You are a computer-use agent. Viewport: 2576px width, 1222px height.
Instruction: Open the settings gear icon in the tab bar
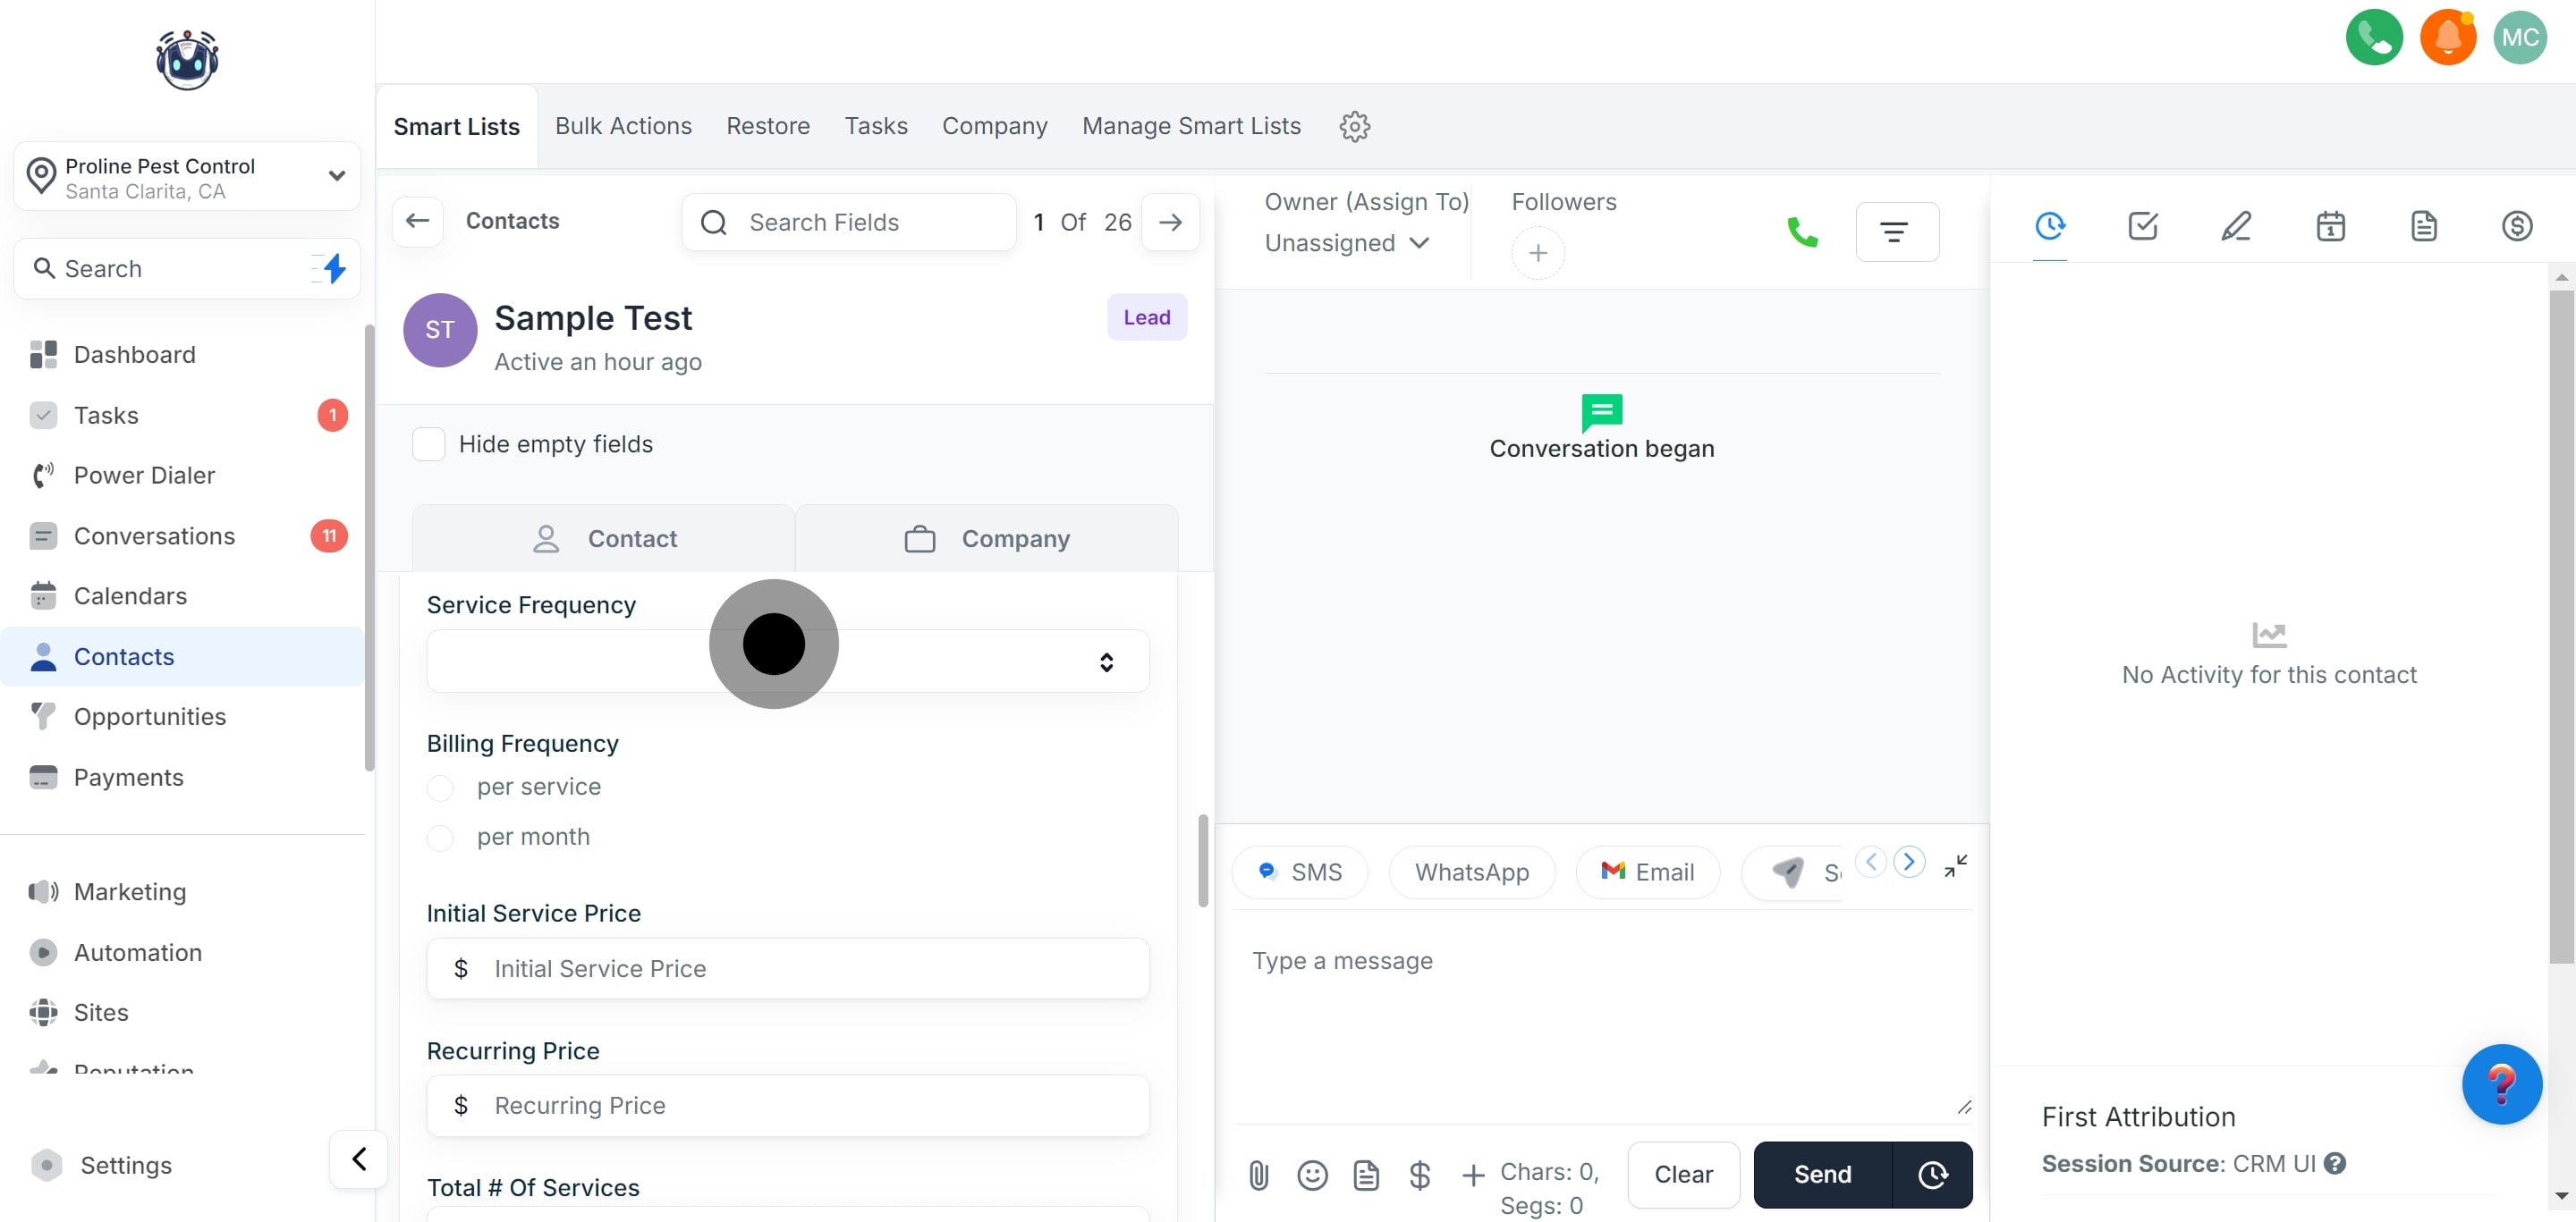pos(1354,126)
